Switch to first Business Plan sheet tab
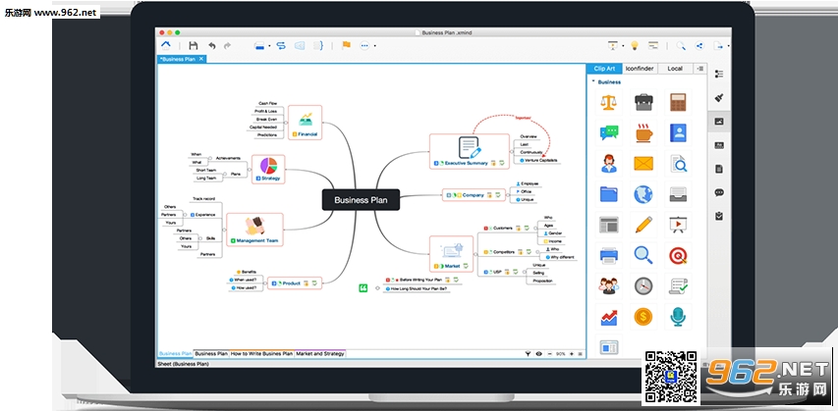The height and width of the screenshot is (411, 838). coord(175,353)
